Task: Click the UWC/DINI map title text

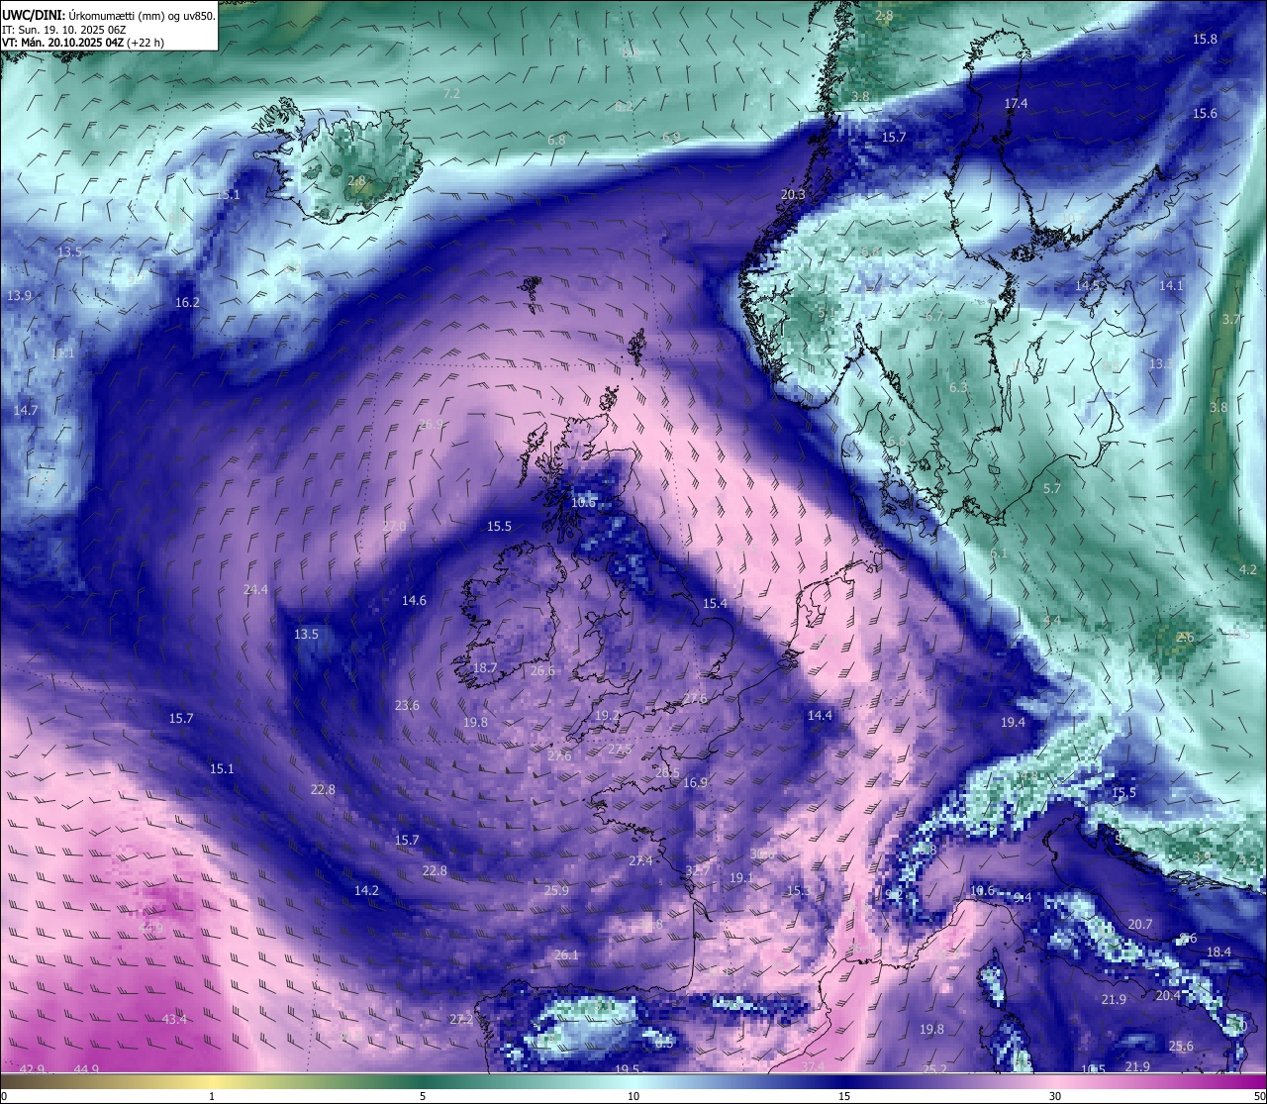Action: coord(109,15)
